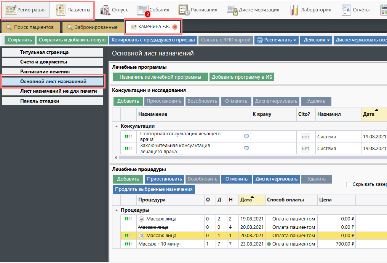
Task: Click the green Сохранить button
Action: coord(19,40)
